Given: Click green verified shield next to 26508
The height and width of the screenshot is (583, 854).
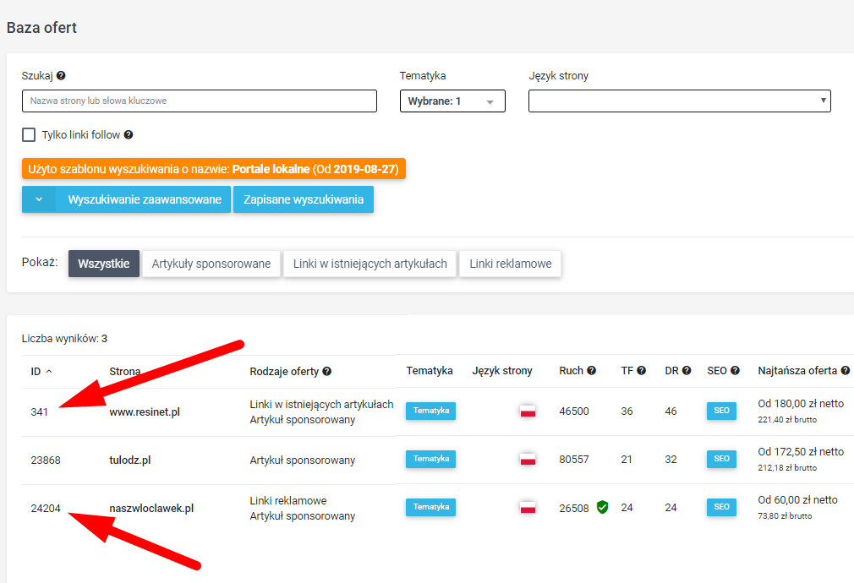Looking at the screenshot, I should (602, 507).
